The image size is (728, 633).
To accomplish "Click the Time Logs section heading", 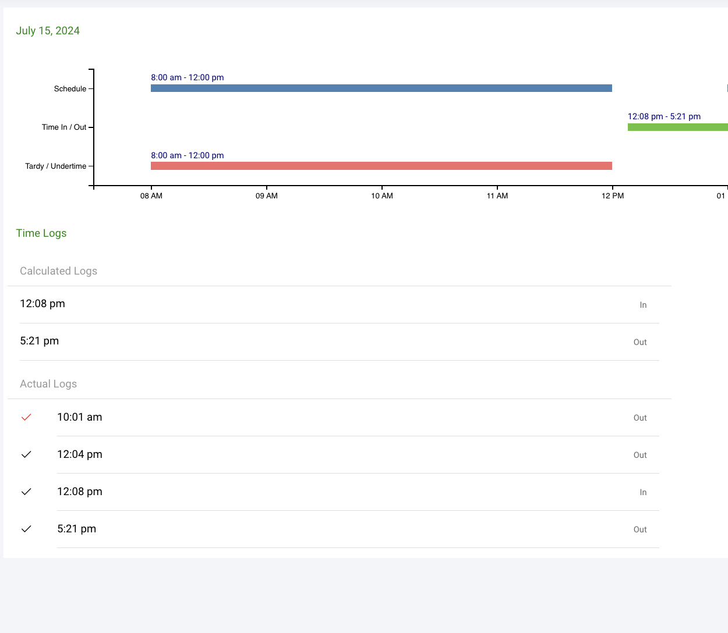I will point(41,233).
